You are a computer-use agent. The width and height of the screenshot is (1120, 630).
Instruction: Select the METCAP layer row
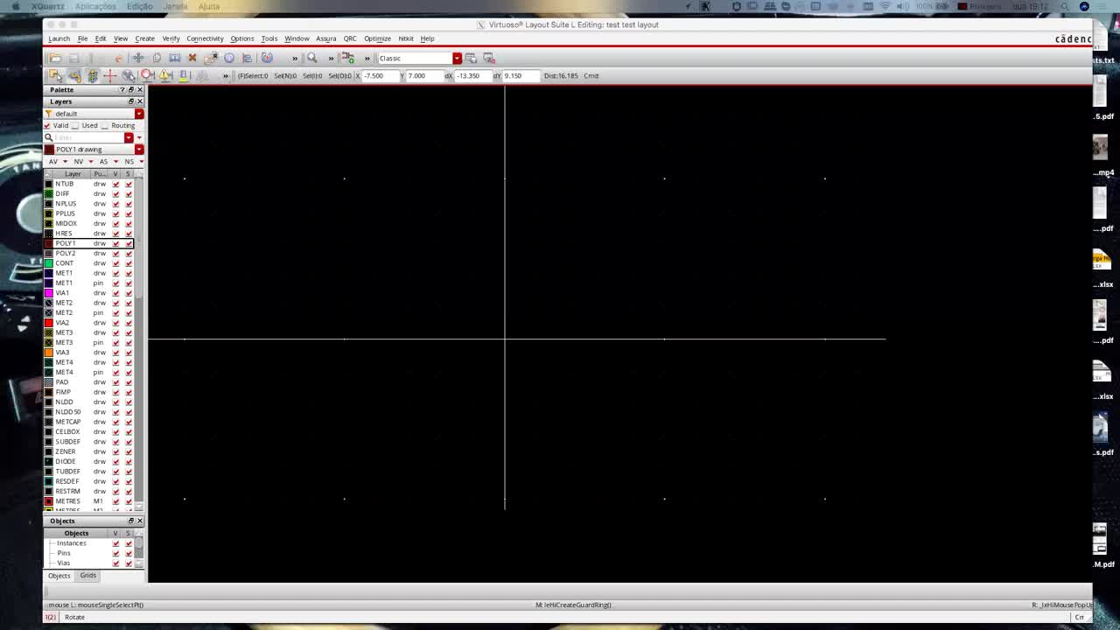88,422
